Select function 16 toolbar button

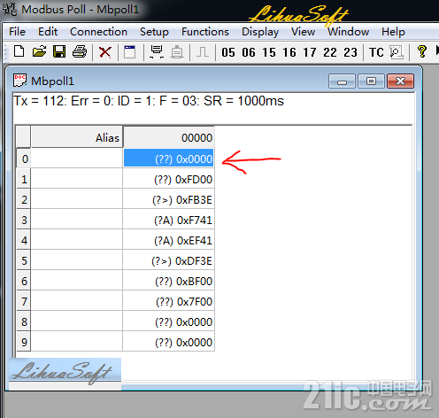click(x=289, y=52)
